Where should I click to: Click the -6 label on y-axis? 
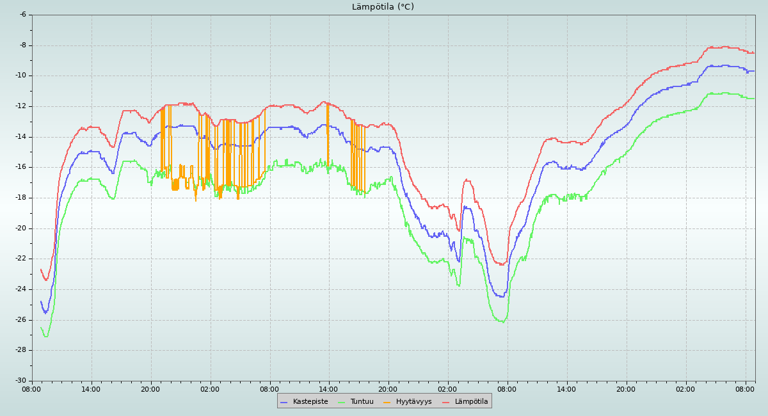pyautogui.click(x=22, y=14)
